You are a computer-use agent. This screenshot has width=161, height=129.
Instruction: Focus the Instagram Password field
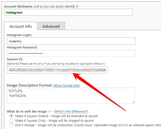pos(71,53)
